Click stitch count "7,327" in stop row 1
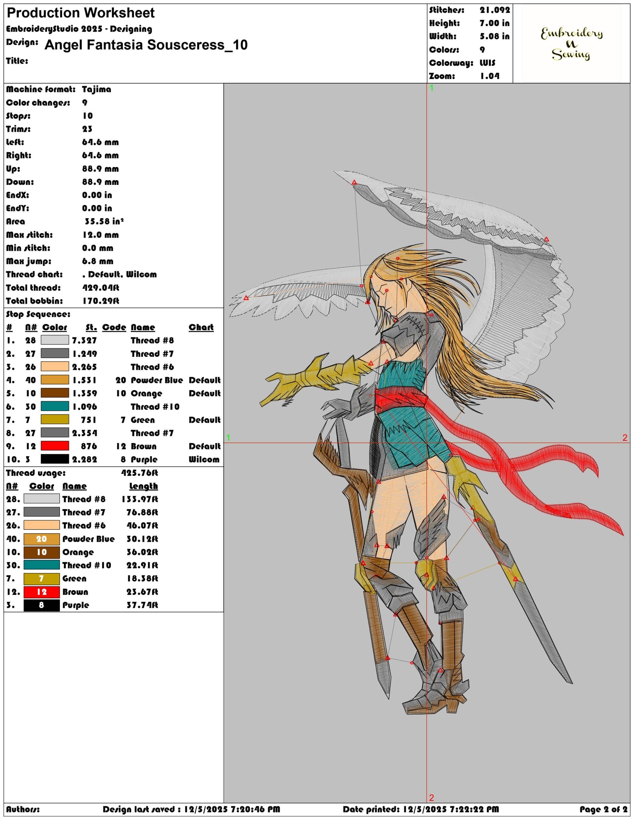 coord(85,340)
